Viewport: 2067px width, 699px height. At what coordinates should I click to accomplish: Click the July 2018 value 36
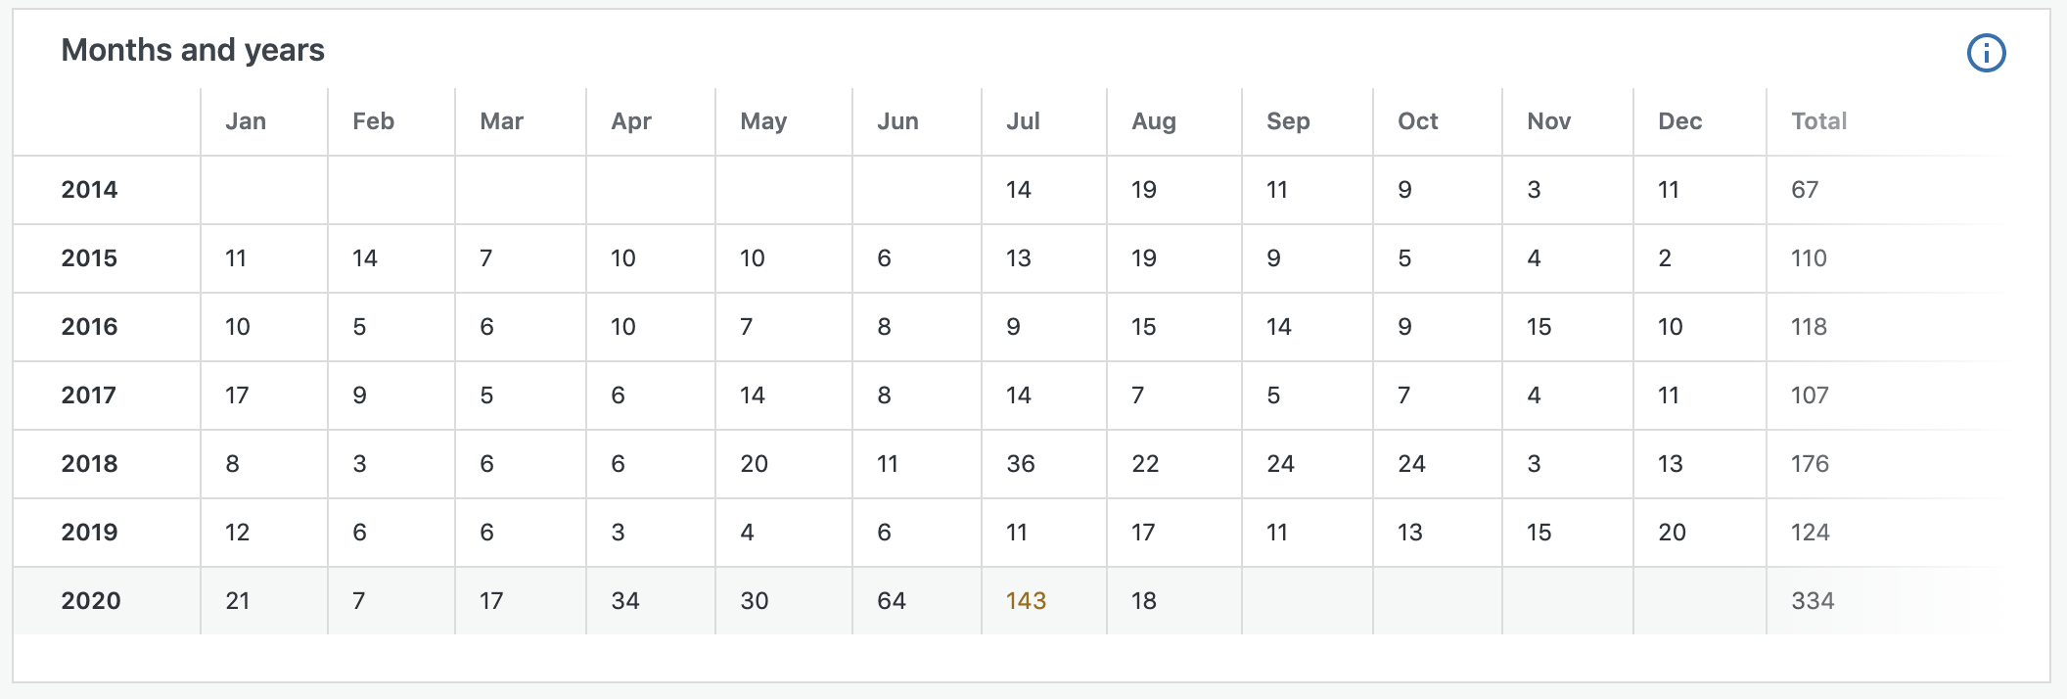click(x=1020, y=464)
